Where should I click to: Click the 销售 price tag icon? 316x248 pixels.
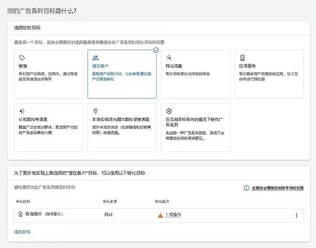point(22,58)
